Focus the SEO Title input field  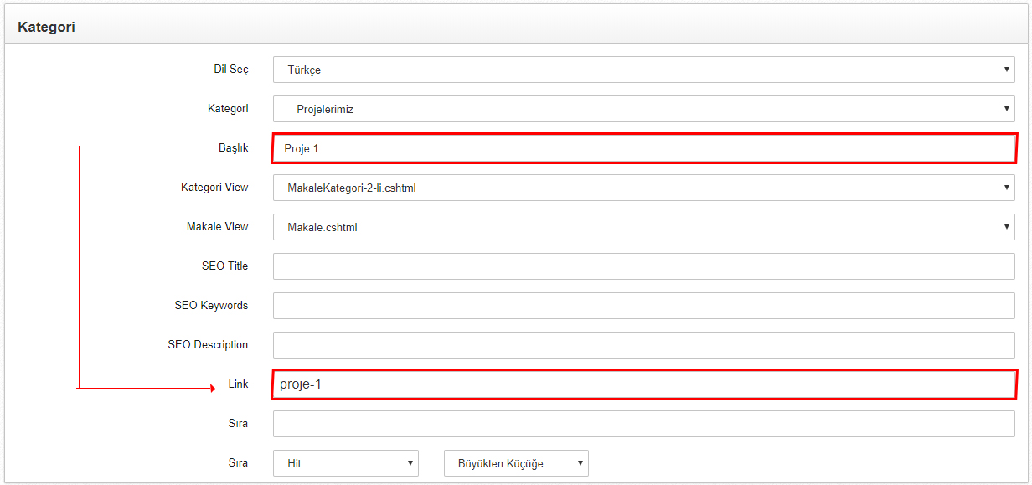tap(644, 266)
